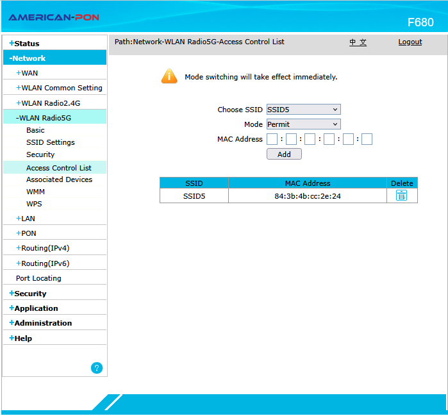
Task: Delete the SSID5 MAC address entry
Action: 401,196
